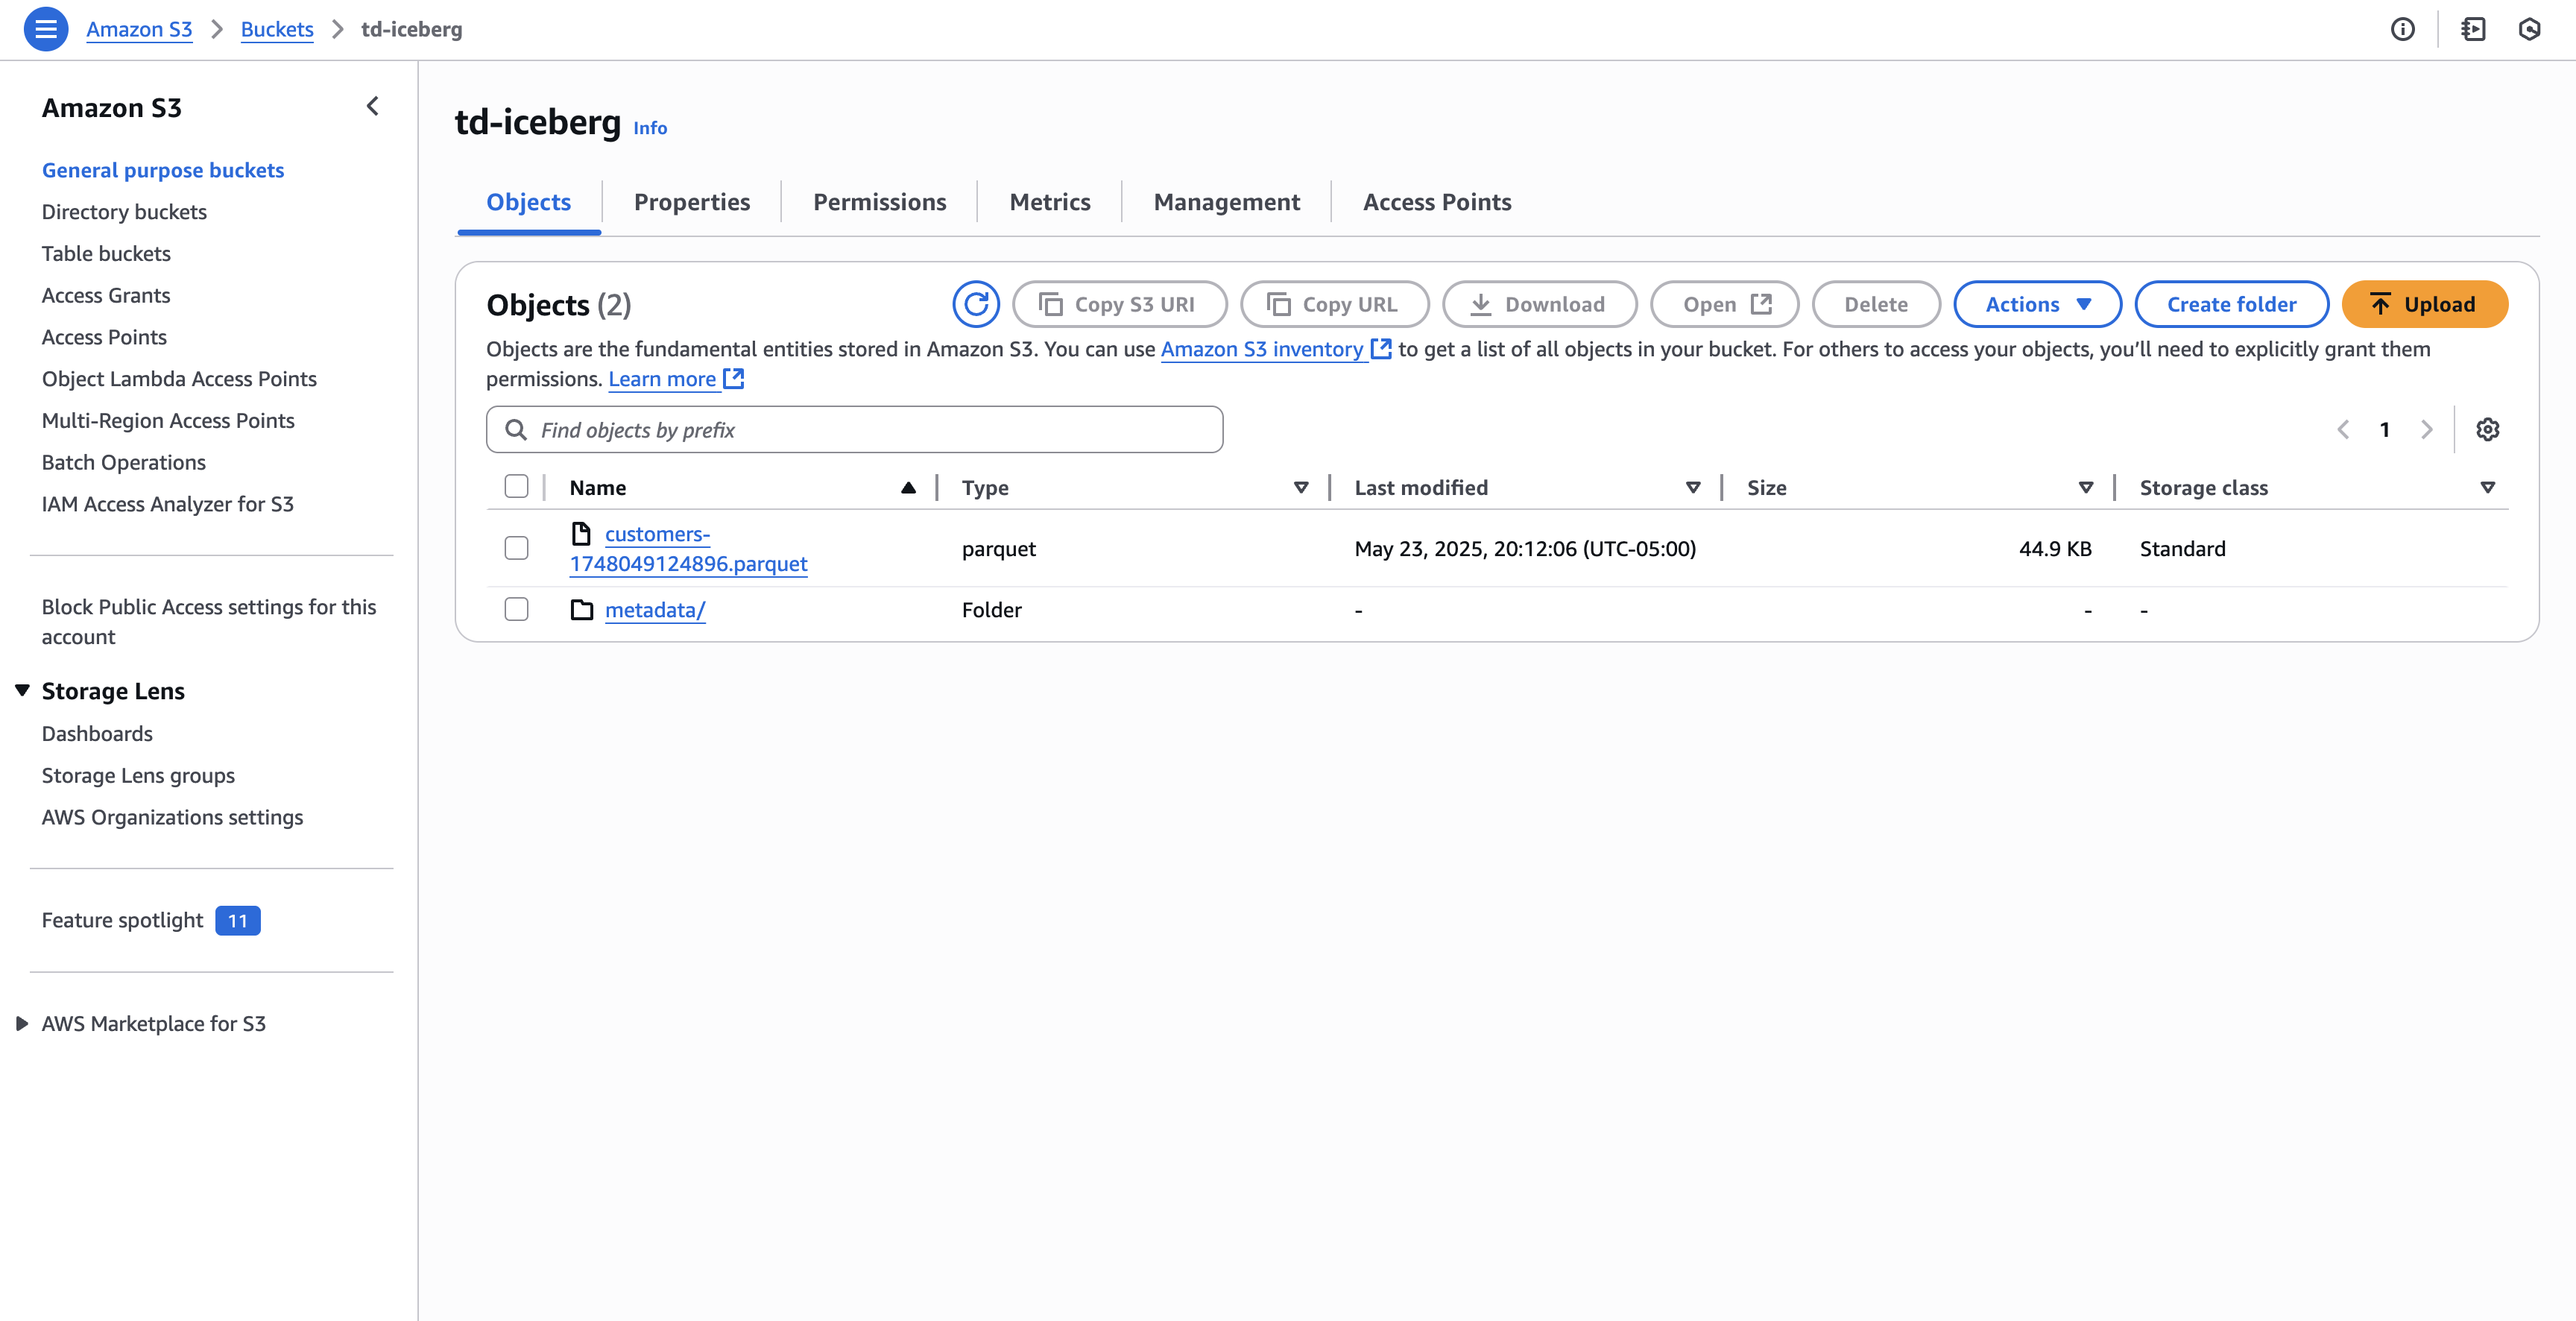Image resolution: width=2576 pixels, height=1321 pixels.
Task: Open the CloudShell panel icon in header
Action: 2473,29
